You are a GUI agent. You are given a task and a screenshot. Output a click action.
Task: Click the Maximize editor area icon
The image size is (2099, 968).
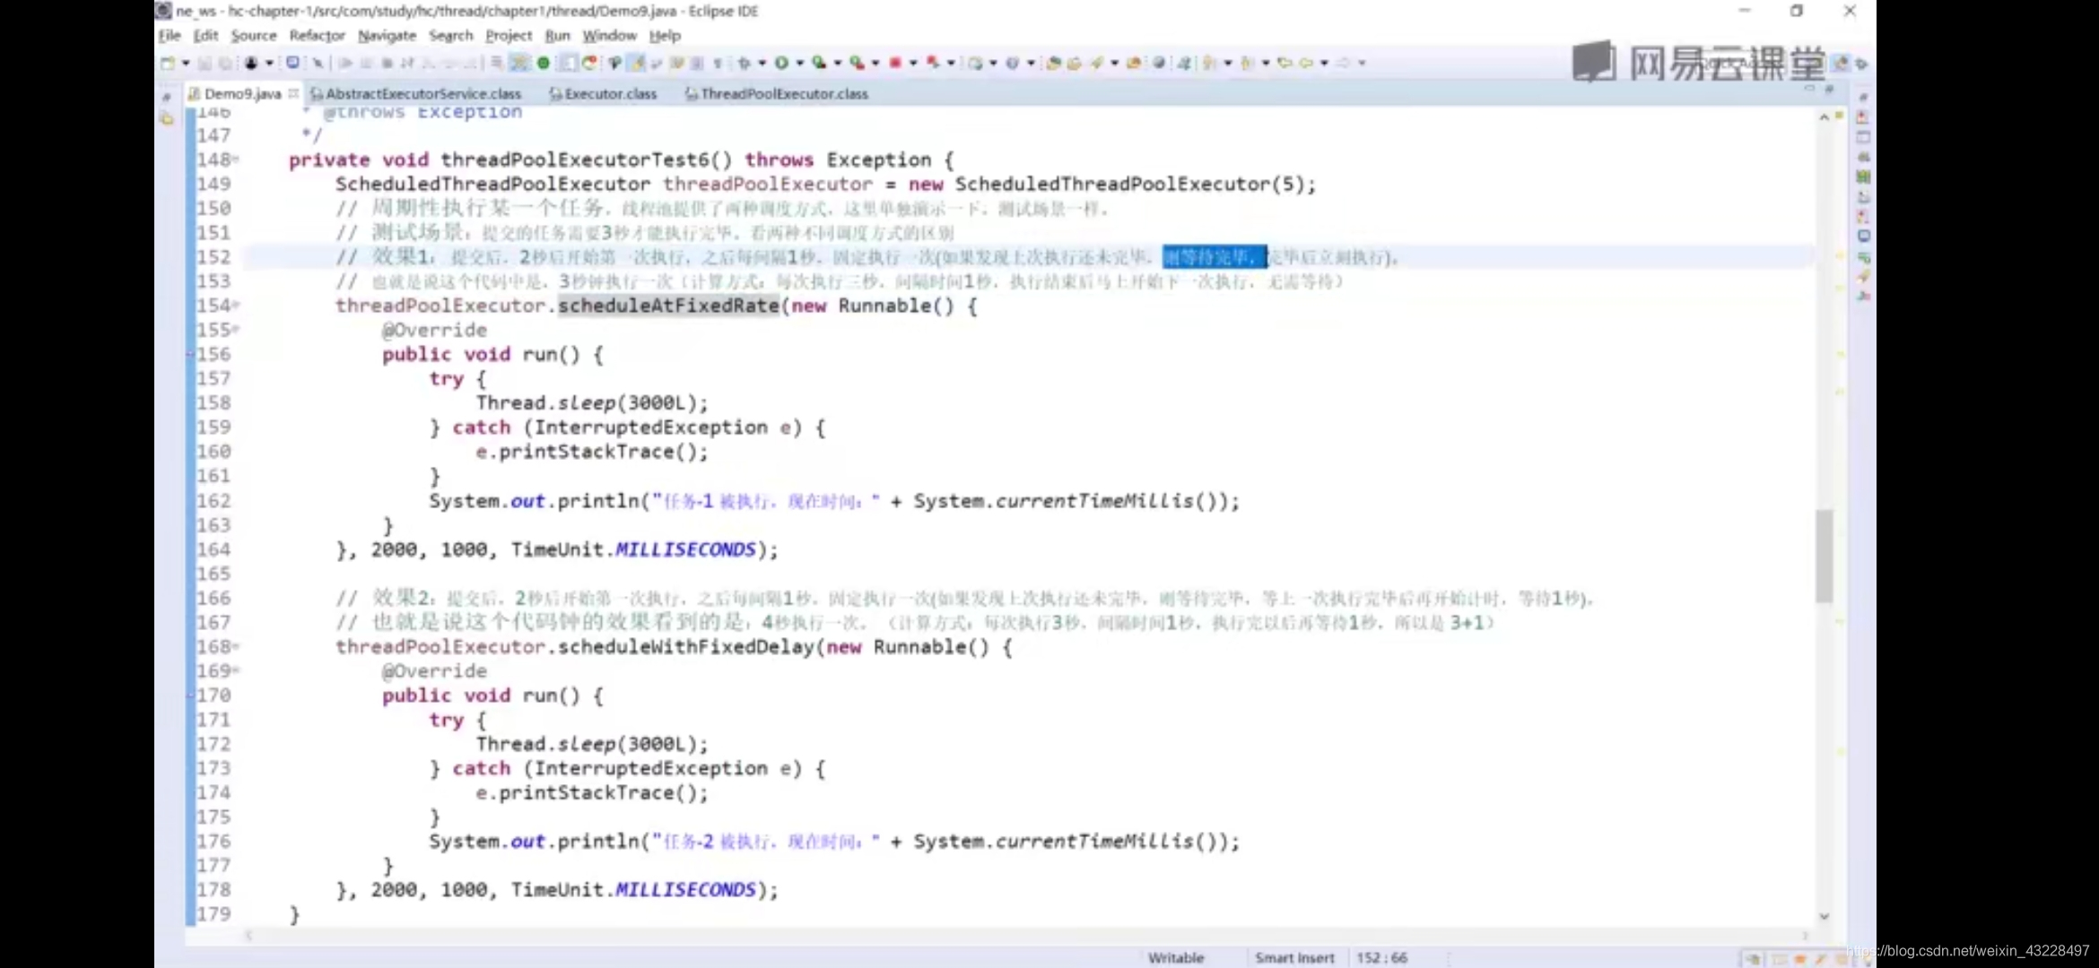pyautogui.click(x=1829, y=88)
